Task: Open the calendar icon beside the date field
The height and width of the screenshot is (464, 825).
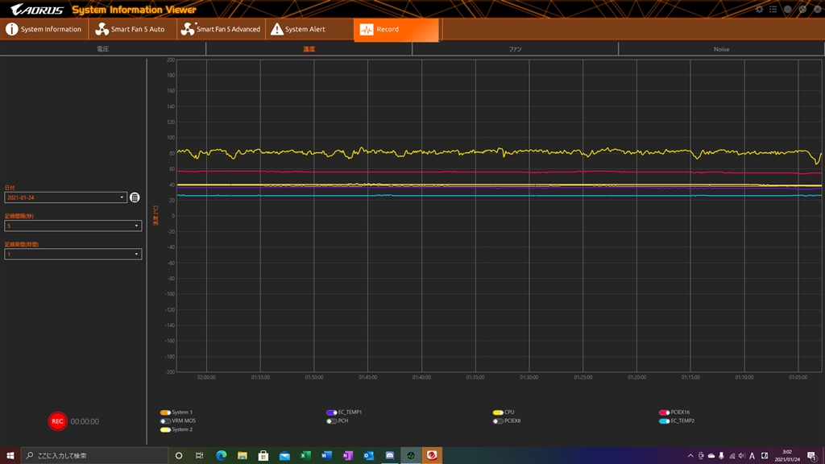Action: [135, 197]
